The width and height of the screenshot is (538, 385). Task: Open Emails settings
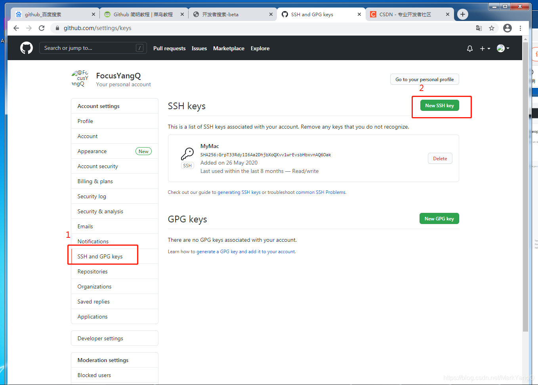pyautogui.click(x=114, y=226)
